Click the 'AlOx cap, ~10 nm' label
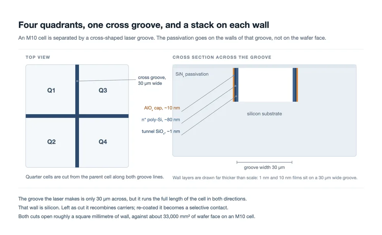The width and height of the screenshot is (382, 235). (162, 108)
